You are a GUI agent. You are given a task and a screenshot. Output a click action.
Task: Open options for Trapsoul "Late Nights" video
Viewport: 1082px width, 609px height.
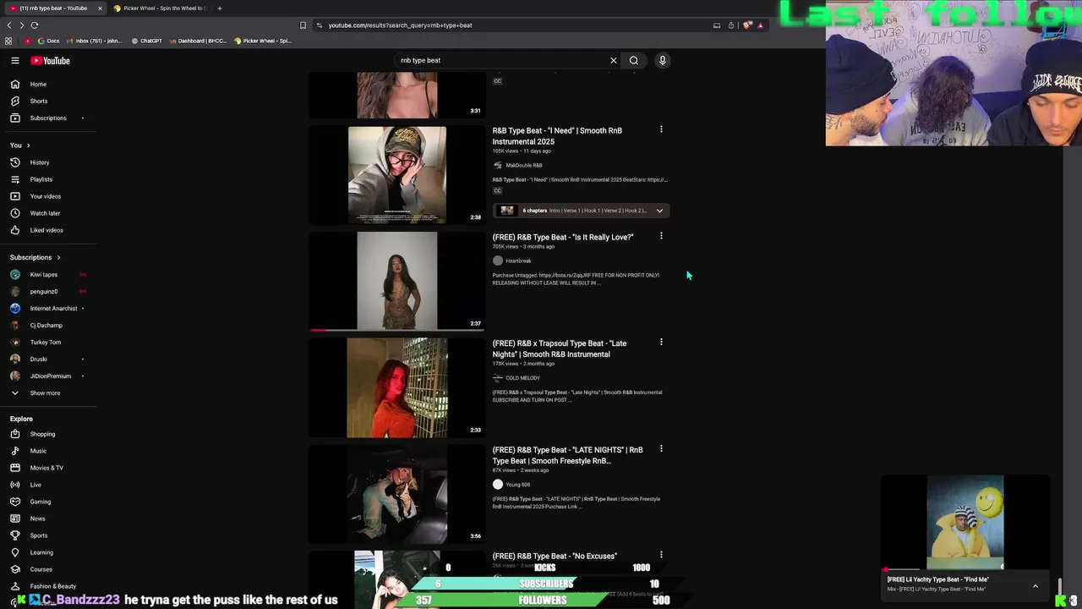661,342
